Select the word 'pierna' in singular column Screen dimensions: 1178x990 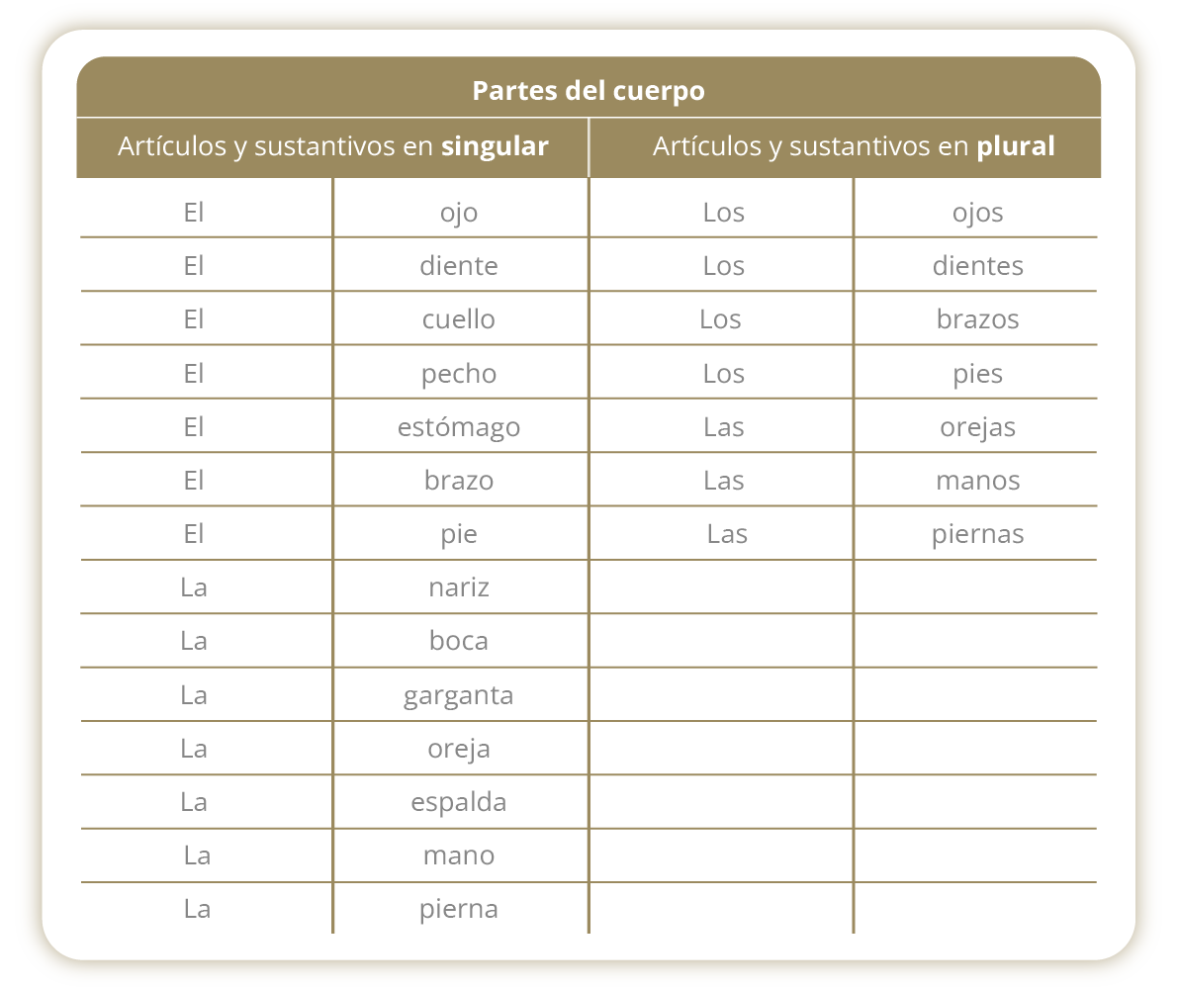(459, 909)
